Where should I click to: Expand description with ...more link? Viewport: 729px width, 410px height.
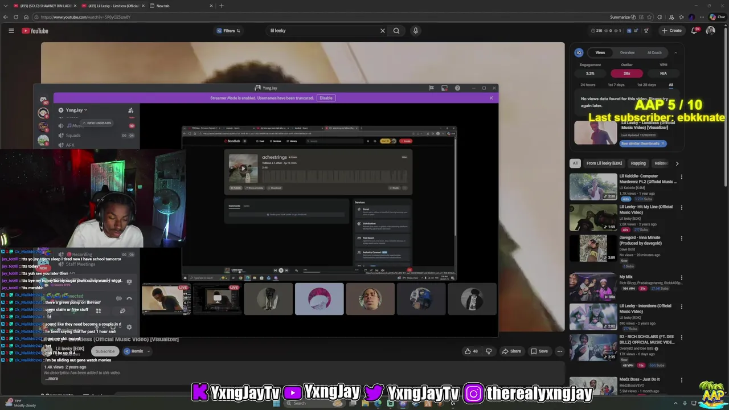tap(51, 378)
